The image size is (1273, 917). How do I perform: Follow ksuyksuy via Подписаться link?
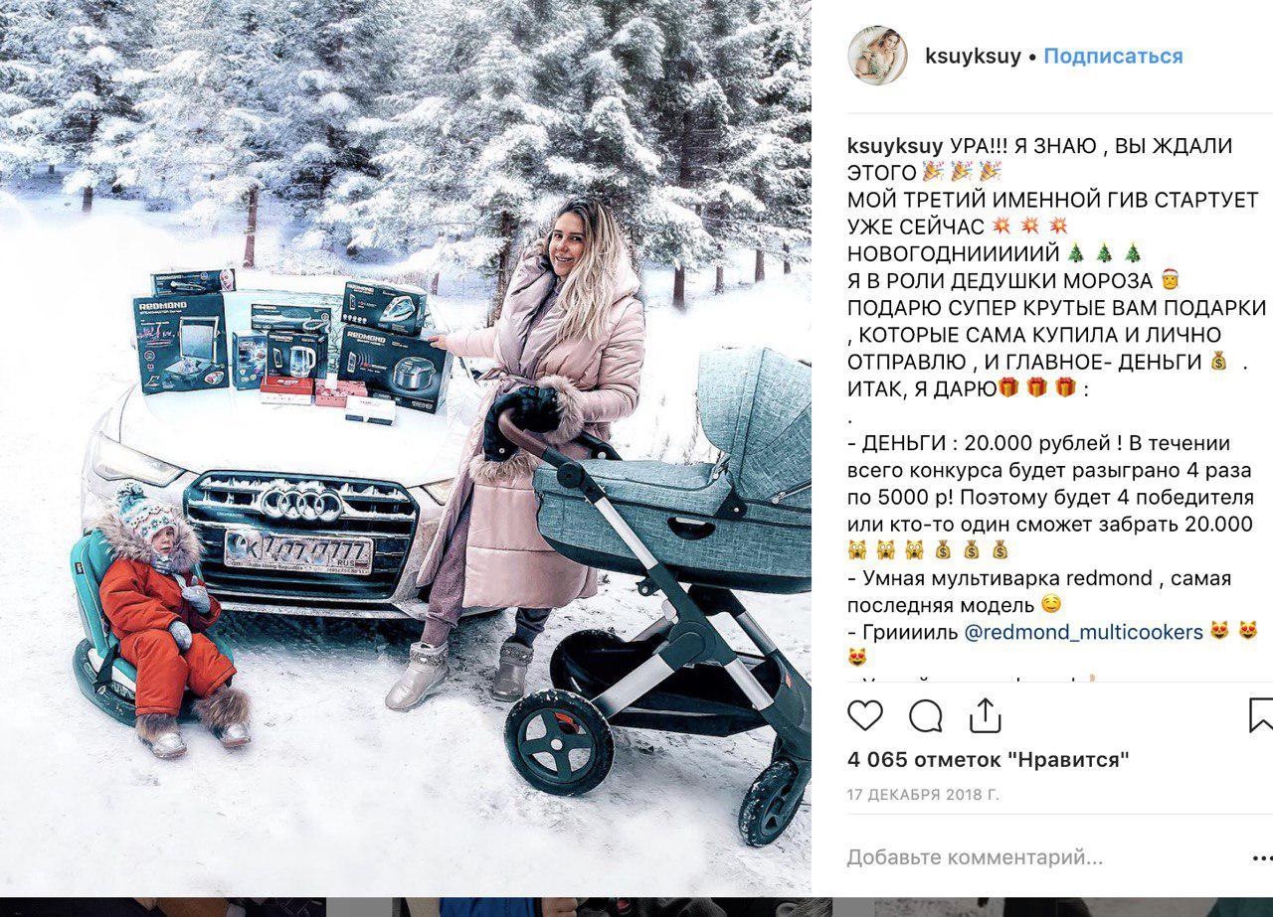coord(1113,57)
